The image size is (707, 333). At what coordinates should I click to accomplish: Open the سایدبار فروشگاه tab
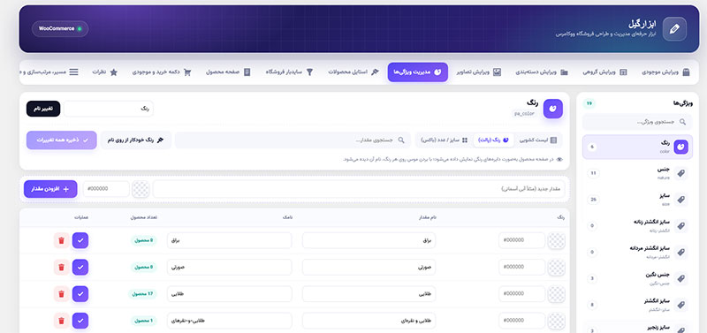pyautogui.click(x=290, y=72)
